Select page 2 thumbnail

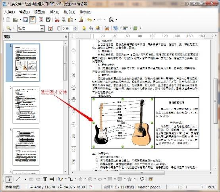pos(26,105)
